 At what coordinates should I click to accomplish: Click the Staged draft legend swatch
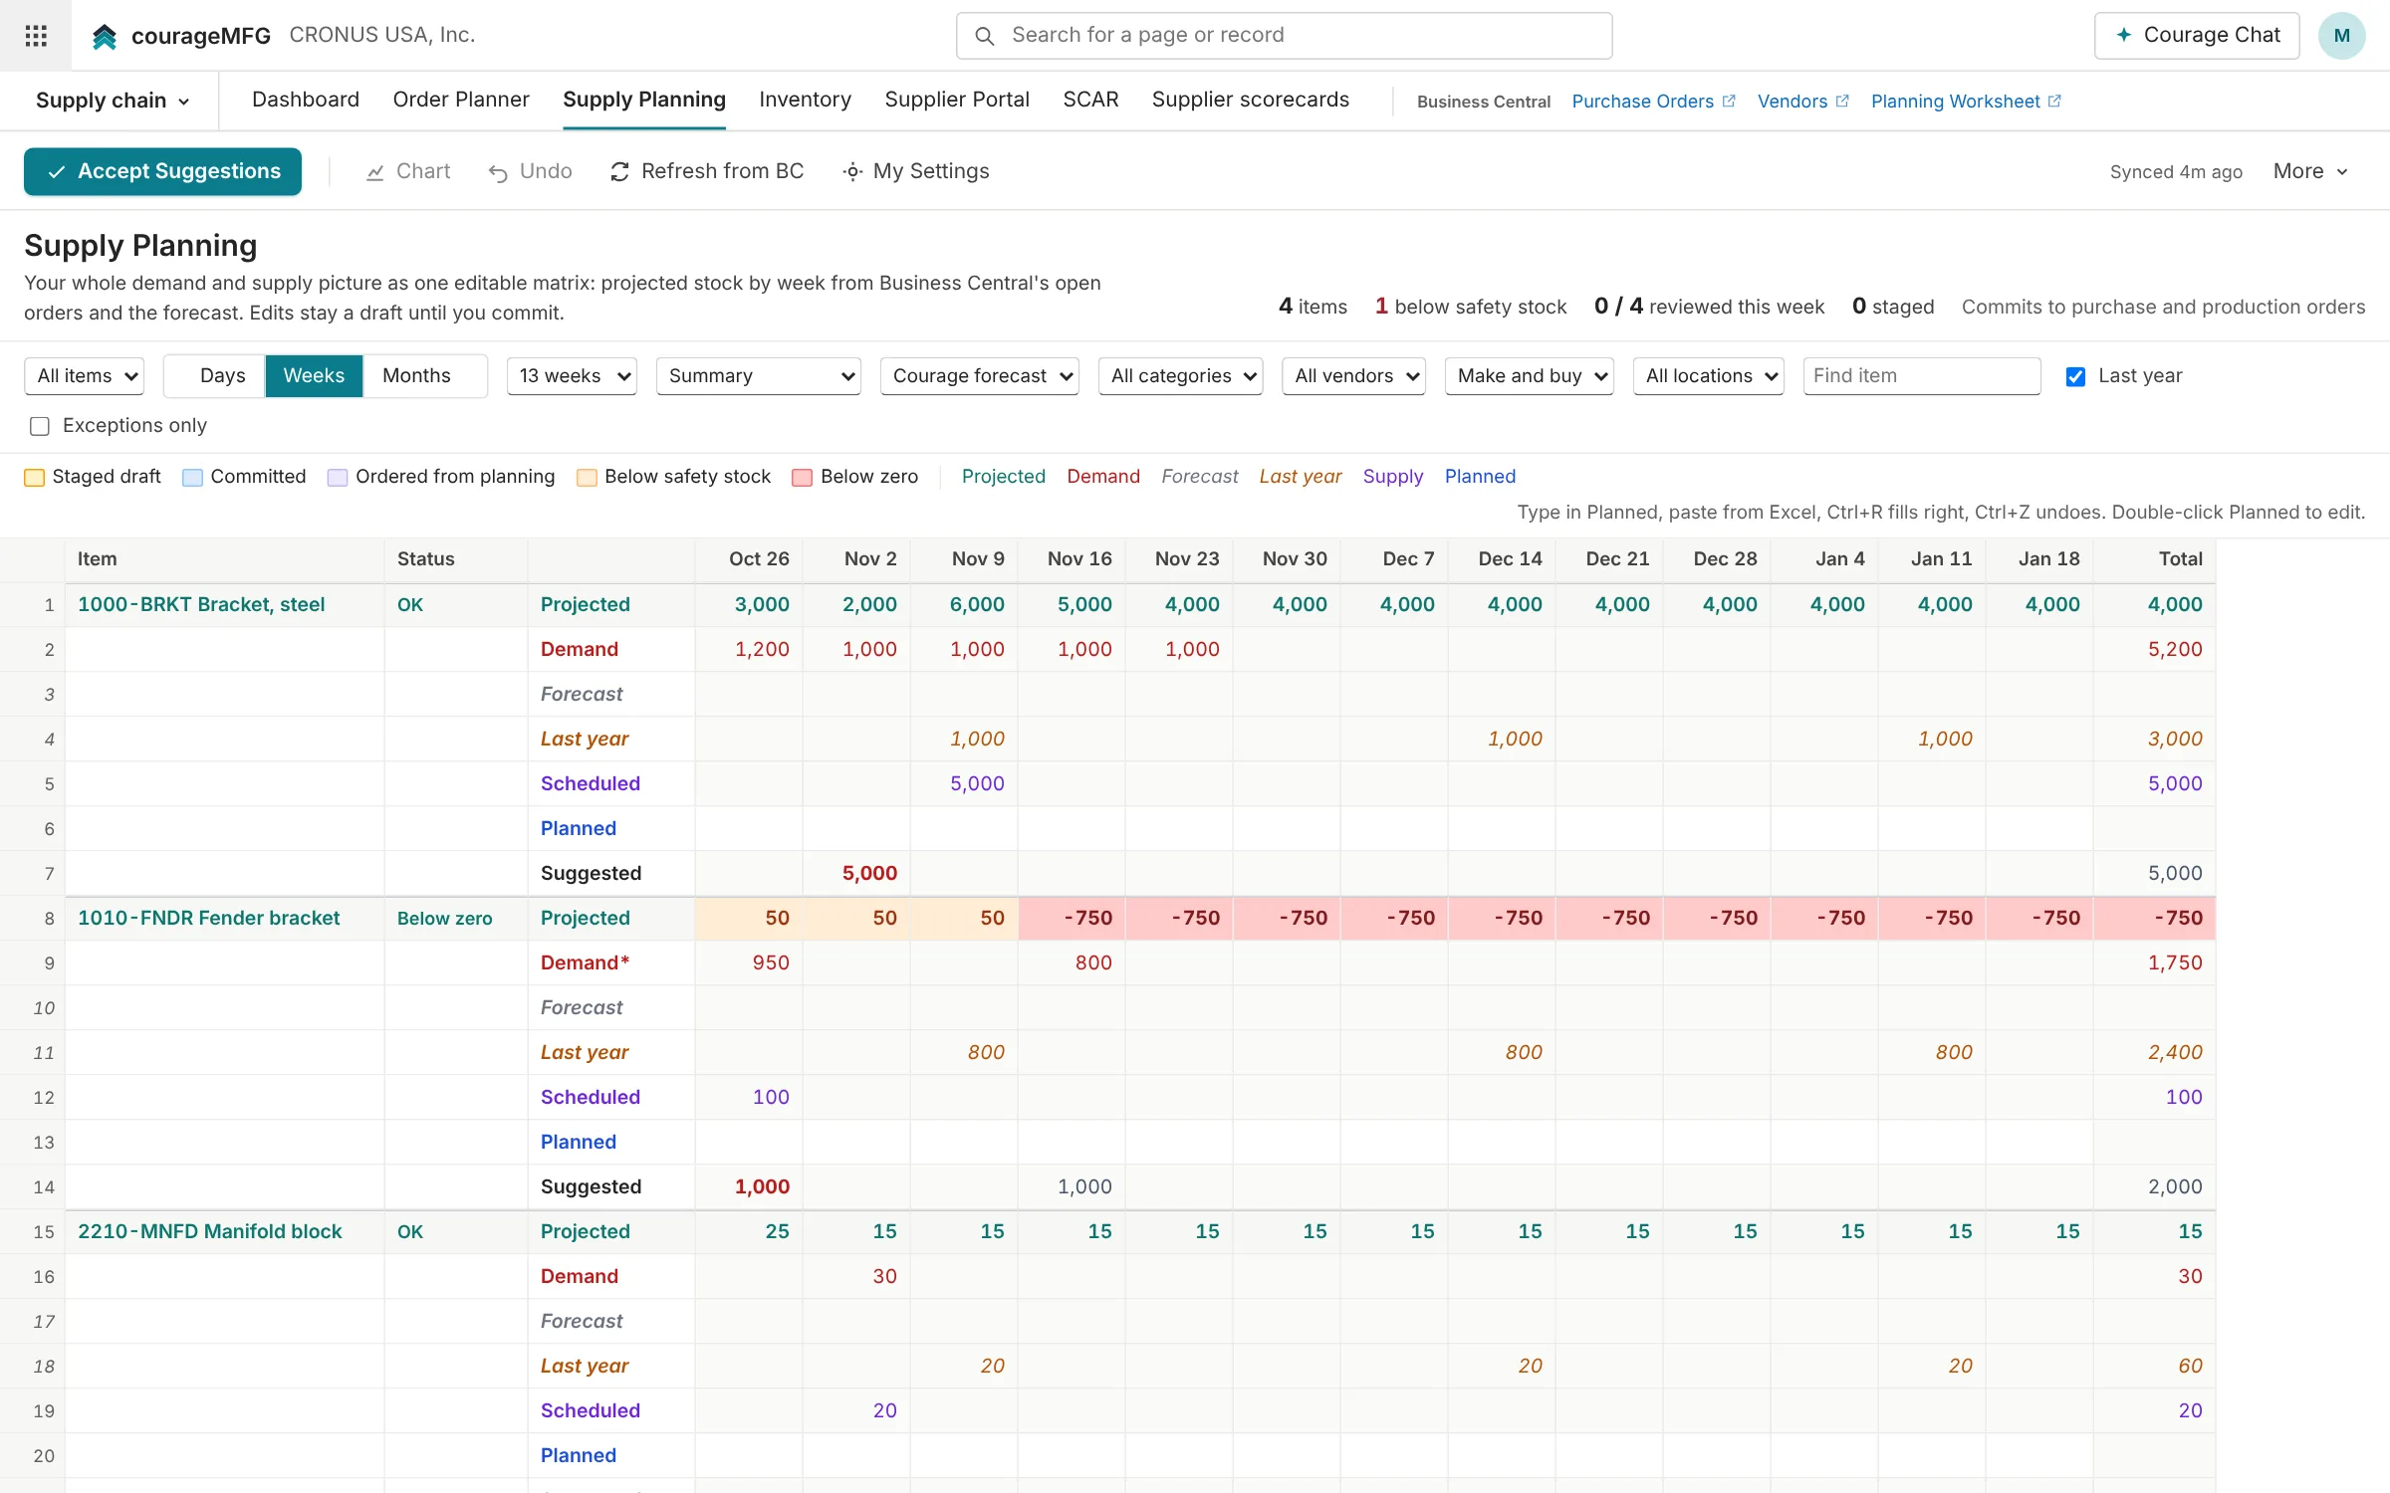pyautogui.click(x=34, y=478)
